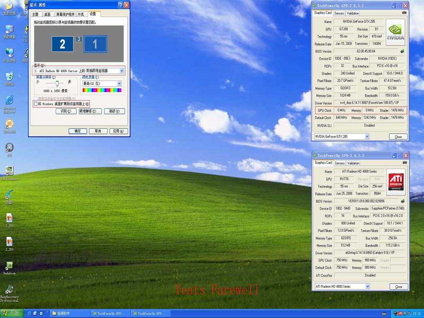Click 应用(A) apply button
This screenshot has height=318, width=424.
118,131
